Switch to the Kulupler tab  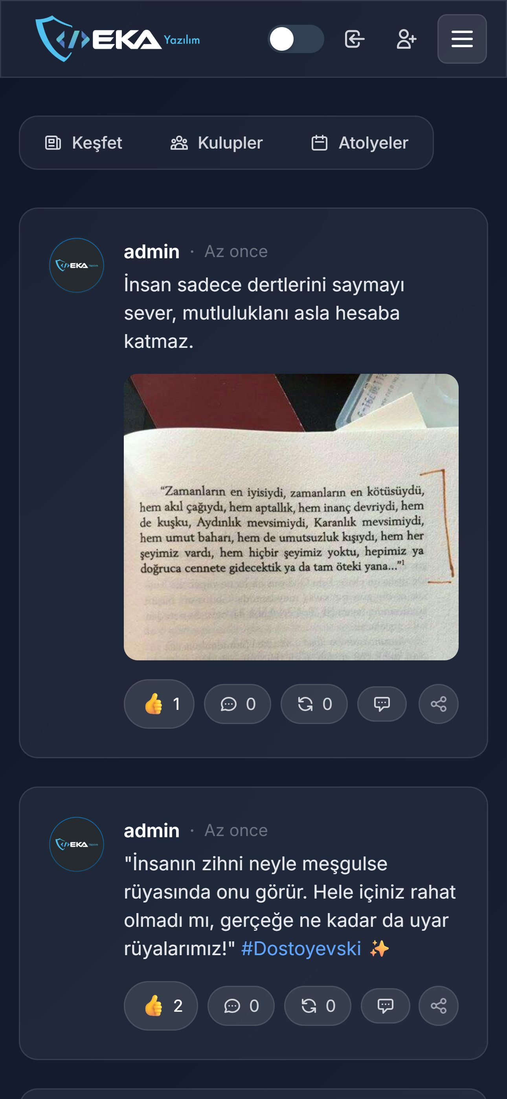coord(217,143)
